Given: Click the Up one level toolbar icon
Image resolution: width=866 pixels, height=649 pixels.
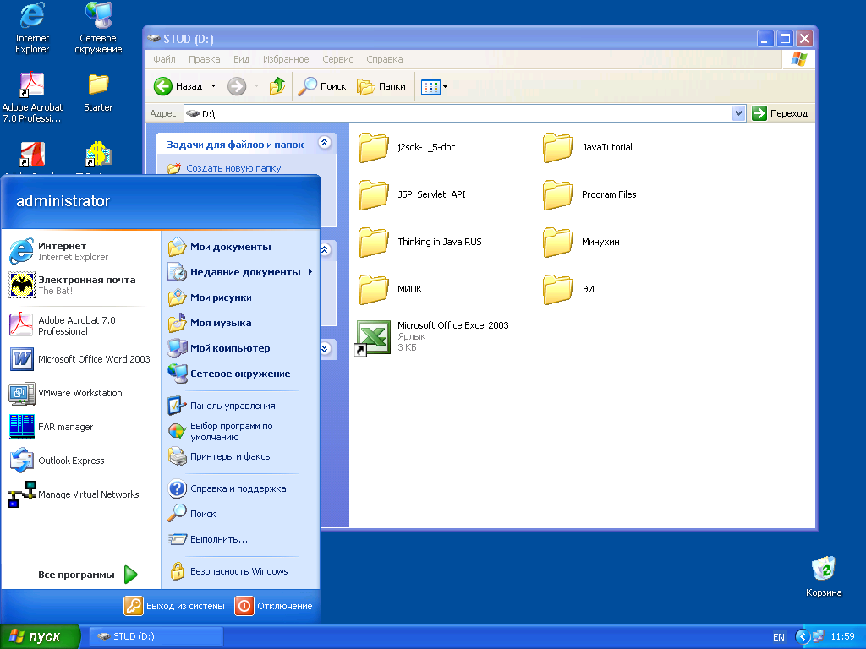Looking at the screenshot, I should (277, 86).
